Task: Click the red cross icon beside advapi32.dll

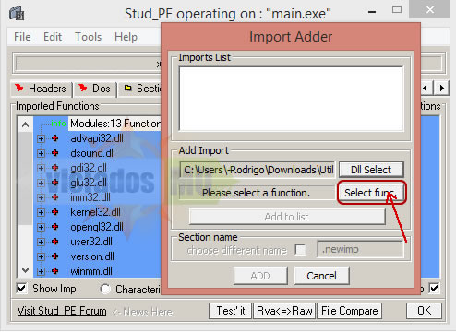Action: click(x=55, y=138)
